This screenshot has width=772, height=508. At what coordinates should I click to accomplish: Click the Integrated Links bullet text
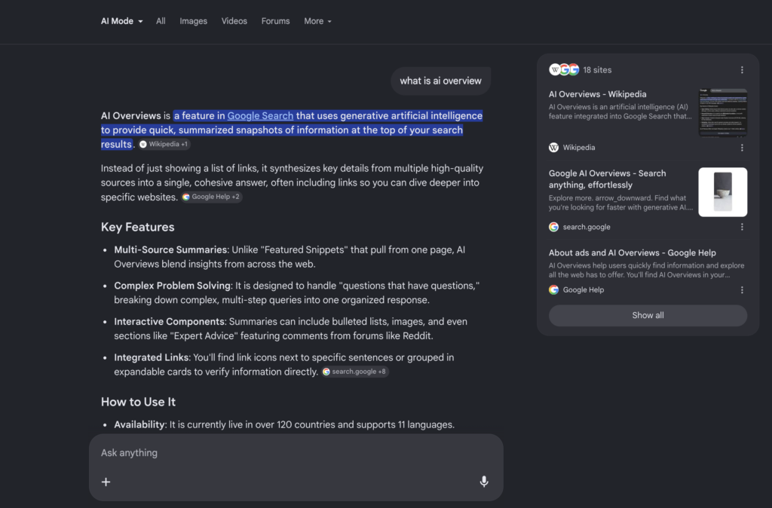coord(284,365)
